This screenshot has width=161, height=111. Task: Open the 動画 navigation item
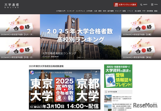156,11
